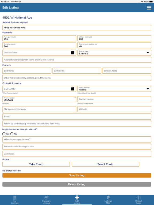Edit the address field 4501 W National Ave
Viewport: 154px width, 205px height.
click(77, 27)
